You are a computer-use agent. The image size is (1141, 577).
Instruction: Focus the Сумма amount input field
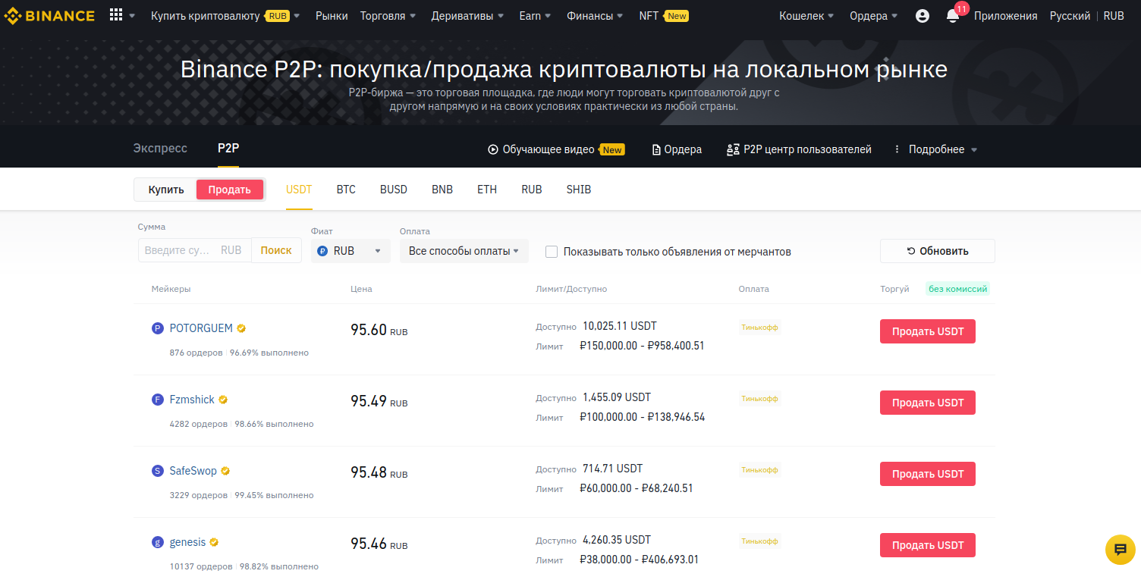pos(195,250)
